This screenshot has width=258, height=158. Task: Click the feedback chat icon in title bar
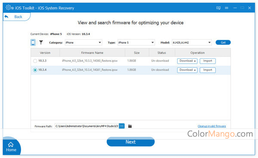pyautogui.click(x=218, y=8)
